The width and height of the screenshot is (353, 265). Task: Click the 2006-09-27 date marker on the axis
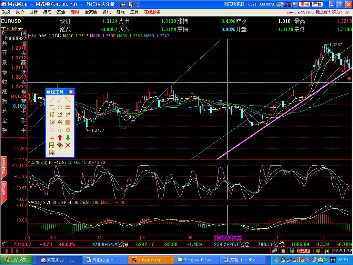(228, 238)
